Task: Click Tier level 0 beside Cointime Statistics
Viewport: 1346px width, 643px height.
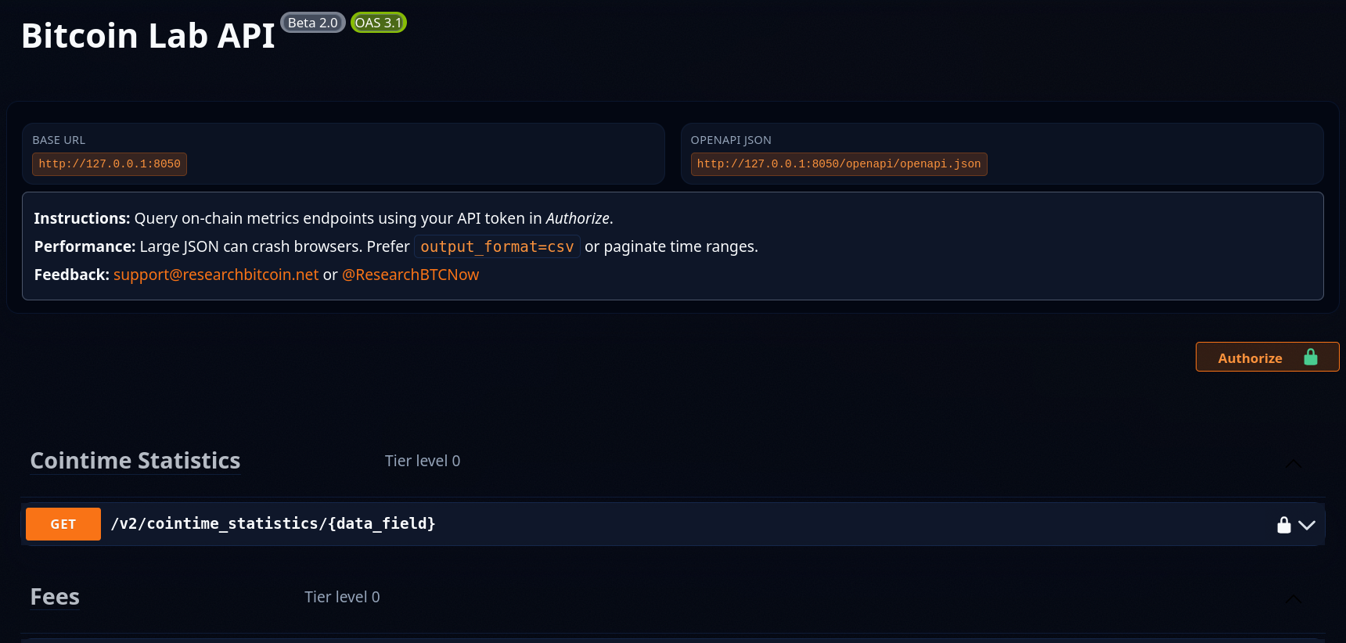Action: pos(423,461)
